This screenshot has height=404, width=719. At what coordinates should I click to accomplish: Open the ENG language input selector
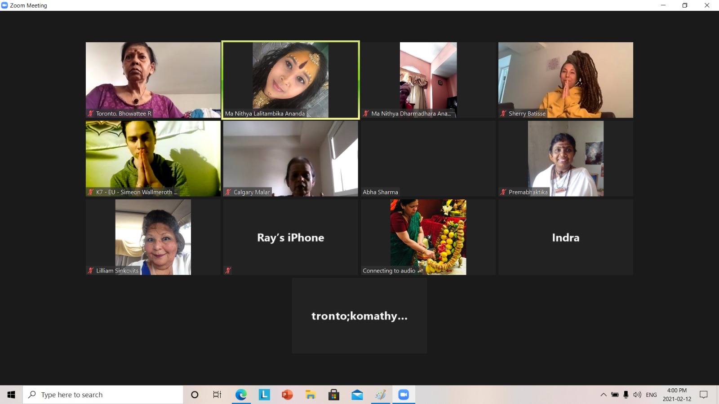(651, 395)
